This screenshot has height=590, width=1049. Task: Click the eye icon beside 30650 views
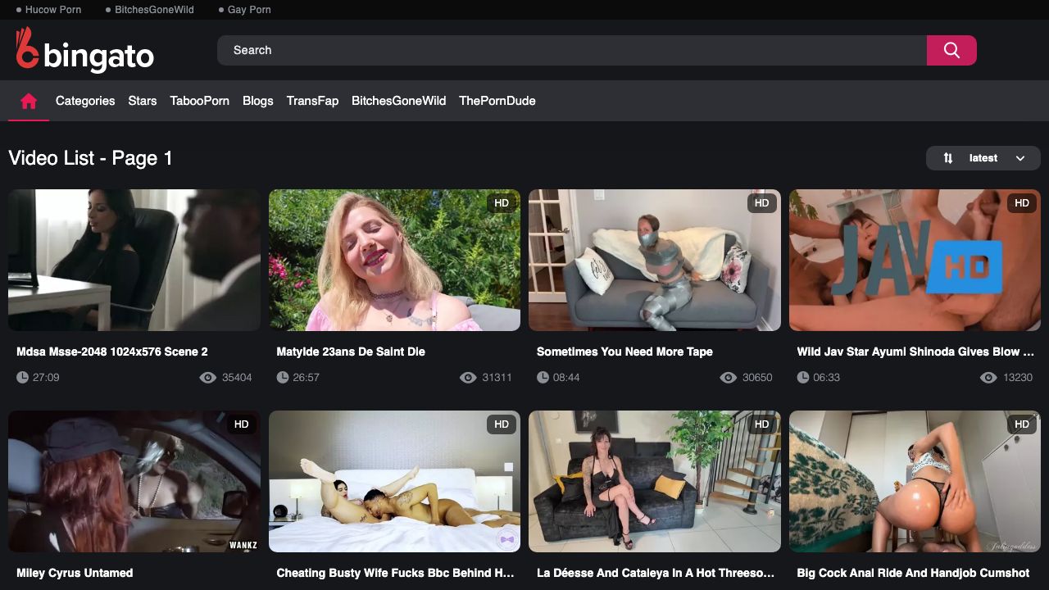(728, 378)
